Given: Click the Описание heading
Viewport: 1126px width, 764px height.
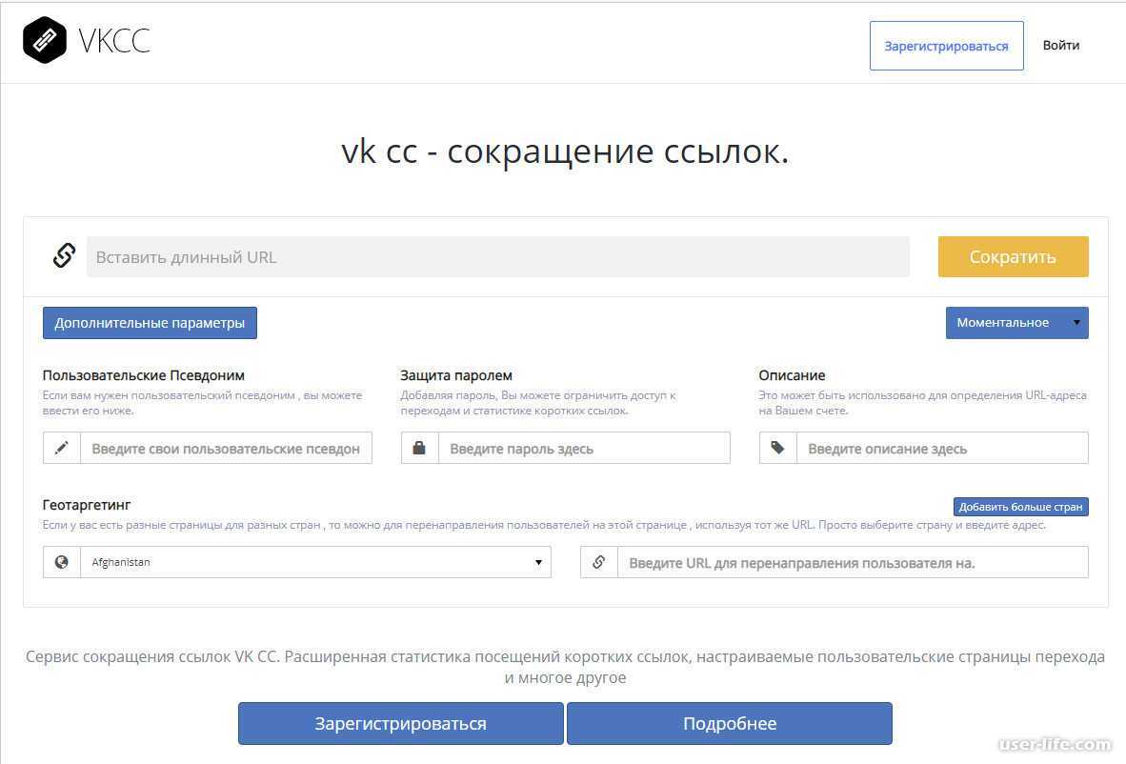Looking at the screenshot, I should [792, 374].
